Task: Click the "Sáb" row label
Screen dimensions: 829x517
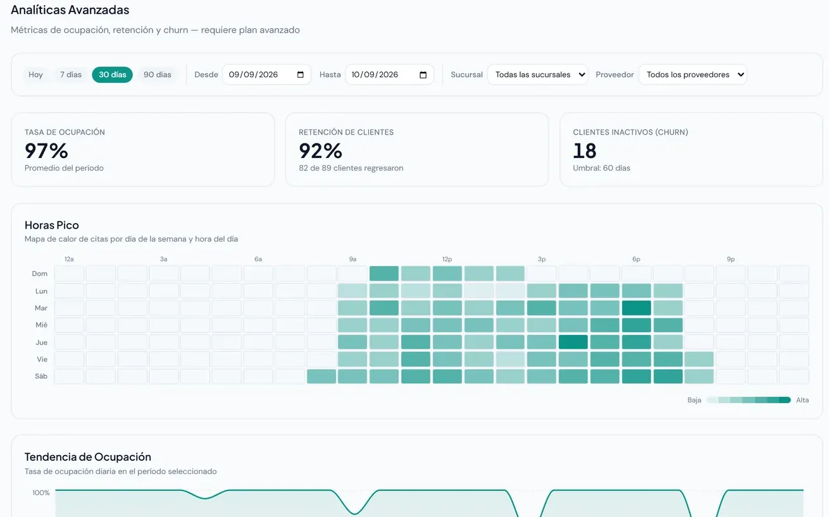Action: pyautogui.click(x=41, y=376)
